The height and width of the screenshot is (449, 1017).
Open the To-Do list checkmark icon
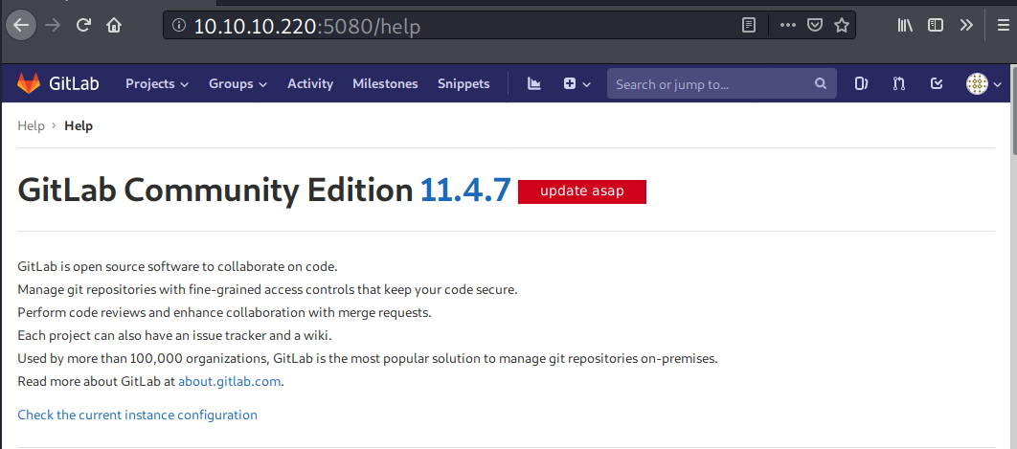click(936, 83)
